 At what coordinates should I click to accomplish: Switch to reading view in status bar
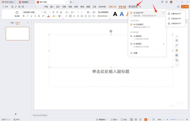pyautogui.click(x=140, y=119)
